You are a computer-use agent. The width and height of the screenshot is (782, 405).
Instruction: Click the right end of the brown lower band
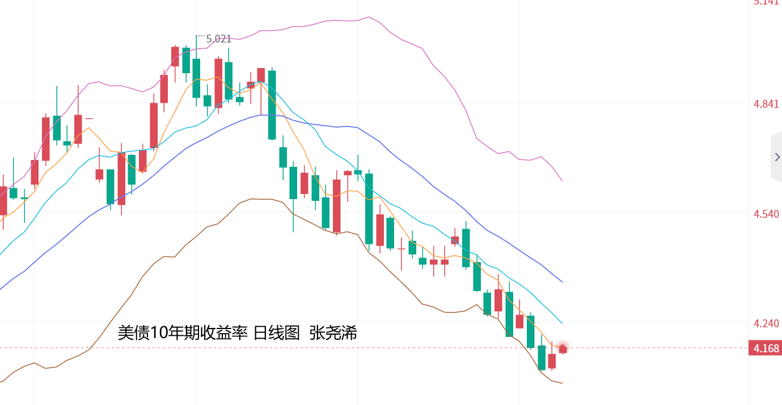pyautogui.click(x=561, y=383)
